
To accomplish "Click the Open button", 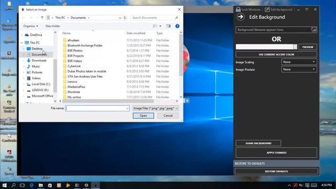I will pos(143,115).
